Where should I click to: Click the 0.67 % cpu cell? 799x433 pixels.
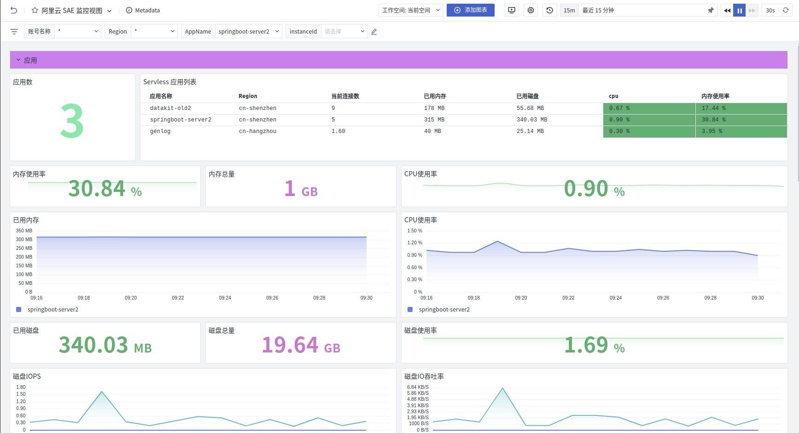click(x=649, y=108)
